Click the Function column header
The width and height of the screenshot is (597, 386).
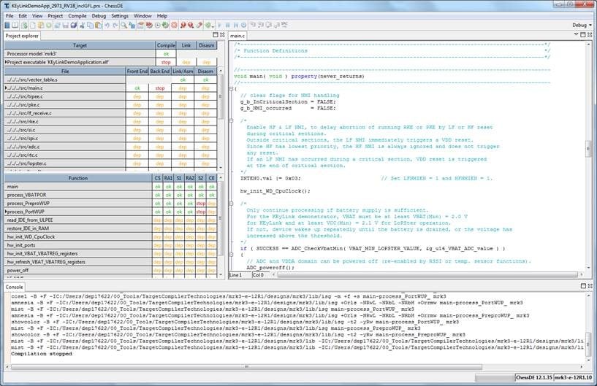78,177
